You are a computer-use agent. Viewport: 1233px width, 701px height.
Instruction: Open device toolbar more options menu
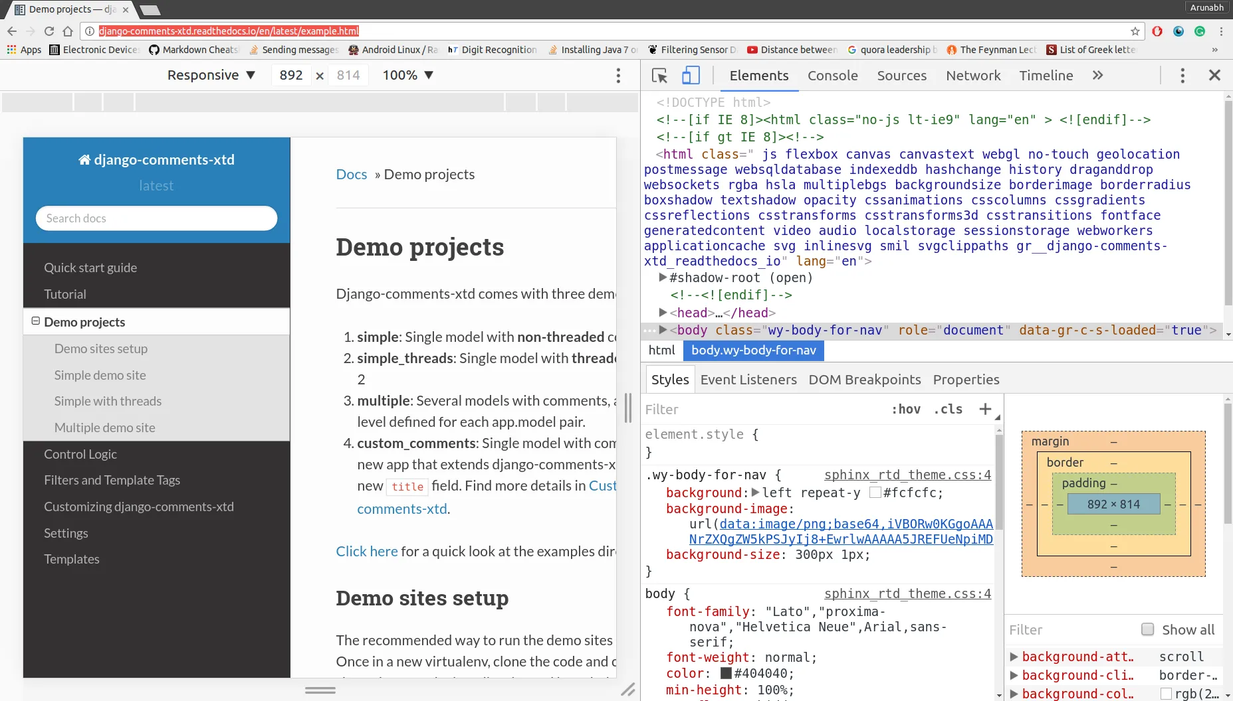618,76
